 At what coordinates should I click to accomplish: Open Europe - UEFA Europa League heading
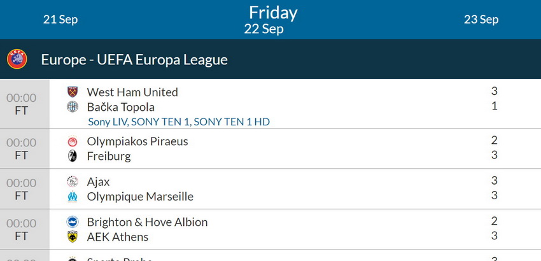click(134, 60)
